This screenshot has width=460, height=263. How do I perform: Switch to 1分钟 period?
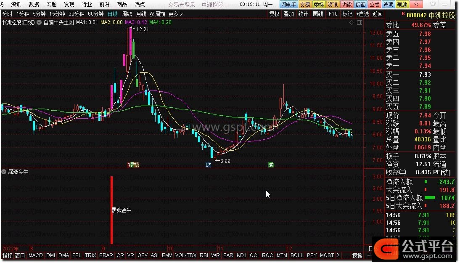(x=23, y=14)
